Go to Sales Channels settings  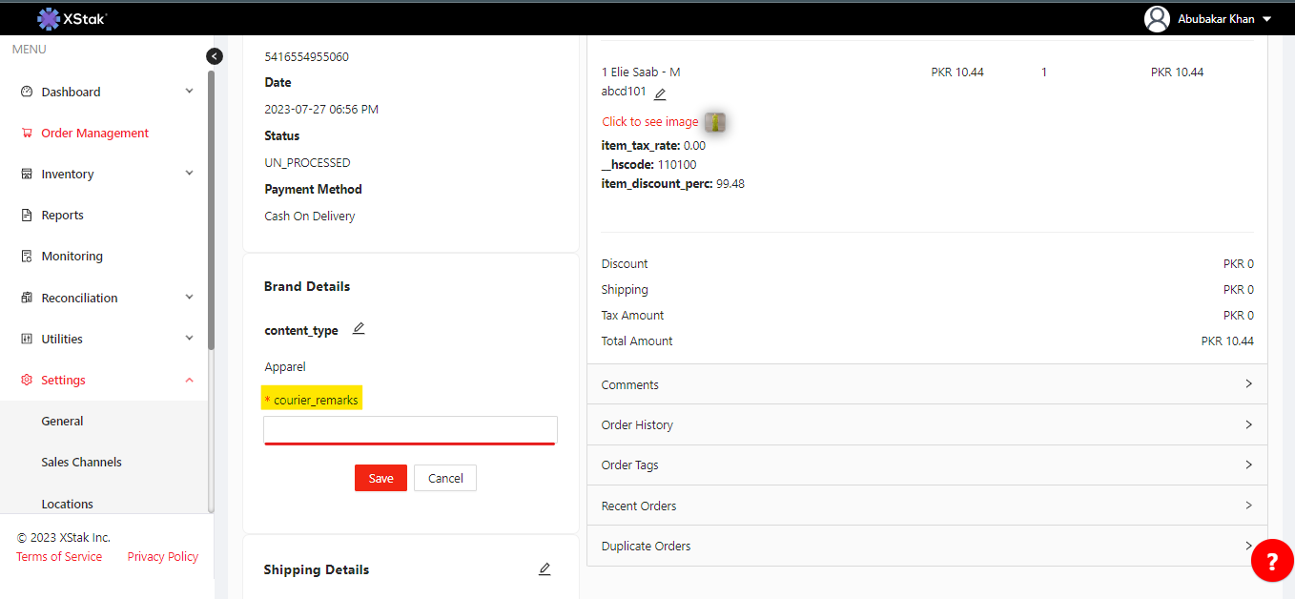[x=81, y=463]
